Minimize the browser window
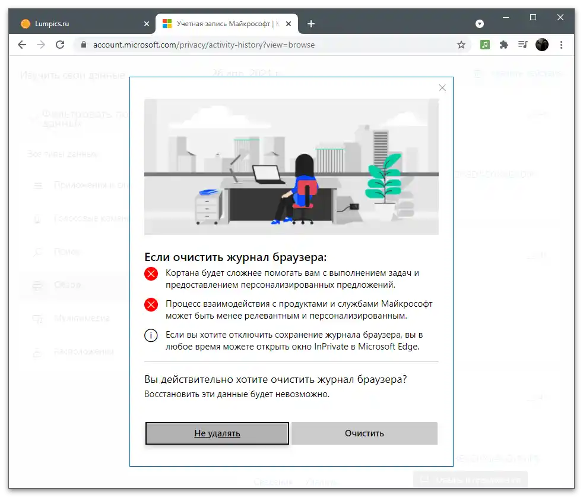The image size is (583, 497). pyautogui.click(x=506, y=17)
